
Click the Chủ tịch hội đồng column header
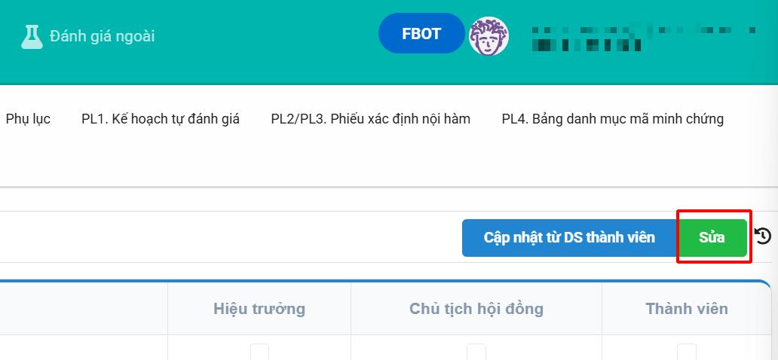[476, 309]
